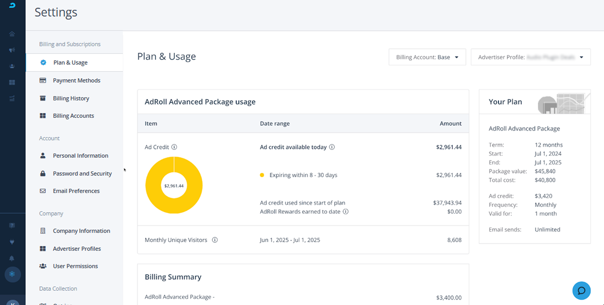Image resolution: width=604 pixels, height=305 pixels.
Task: Click the Item column header
Action: tap(151, 124)
